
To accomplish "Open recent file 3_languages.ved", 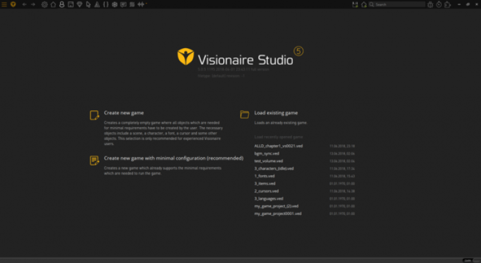I will (x=269, y=199).
